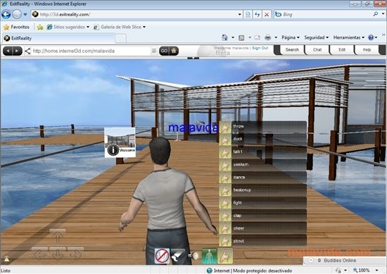The width and height of the screenshot is (387, 274).
Task: Go forward with ExitReality right arrow
Action: point(17,51)
